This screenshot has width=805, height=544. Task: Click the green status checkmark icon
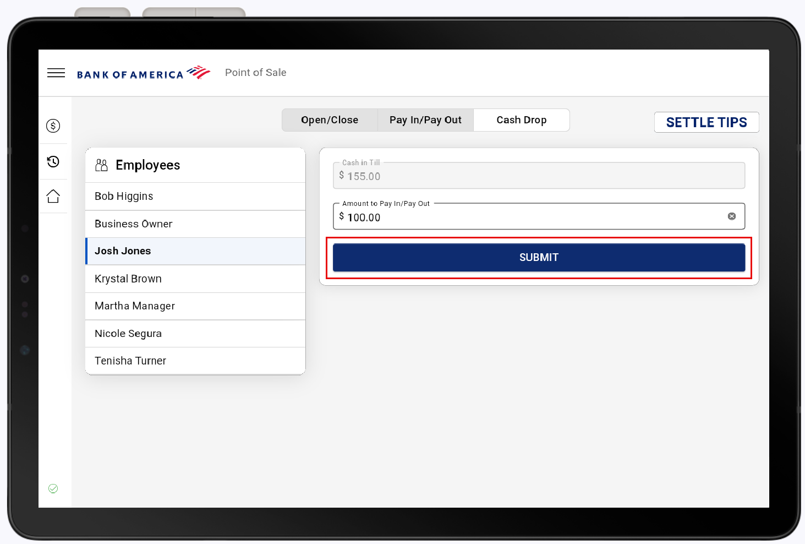click(53, 488)
